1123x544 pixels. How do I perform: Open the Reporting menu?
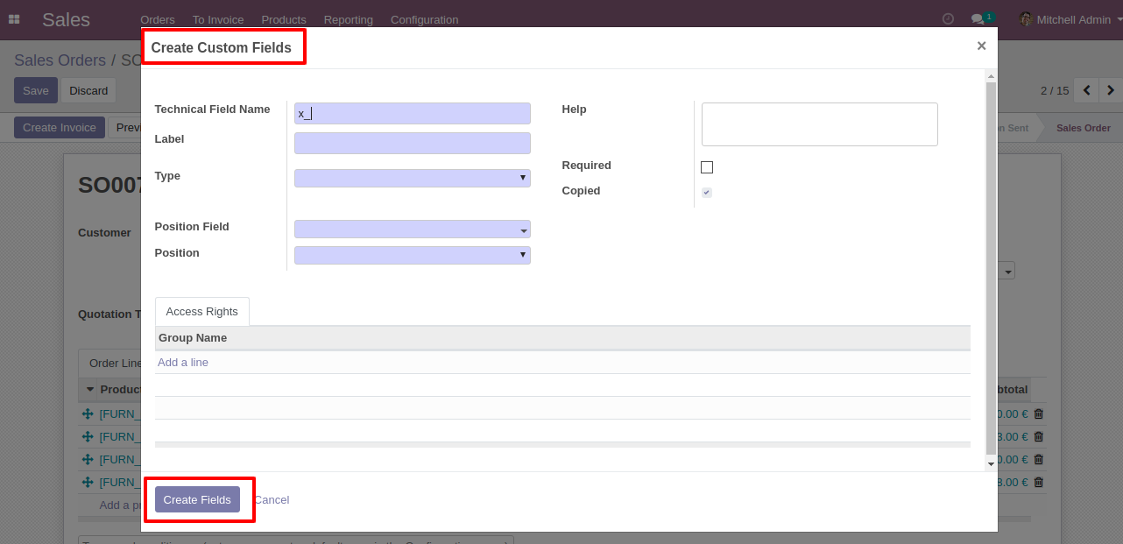349,19
